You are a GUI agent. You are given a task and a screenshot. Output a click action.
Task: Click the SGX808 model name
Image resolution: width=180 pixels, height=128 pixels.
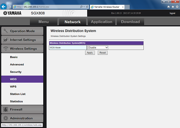[38, 13]
